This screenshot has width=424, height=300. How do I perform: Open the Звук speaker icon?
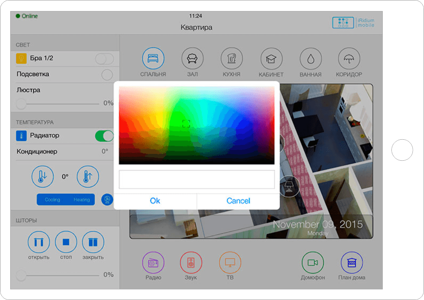(x=191, y=263)
